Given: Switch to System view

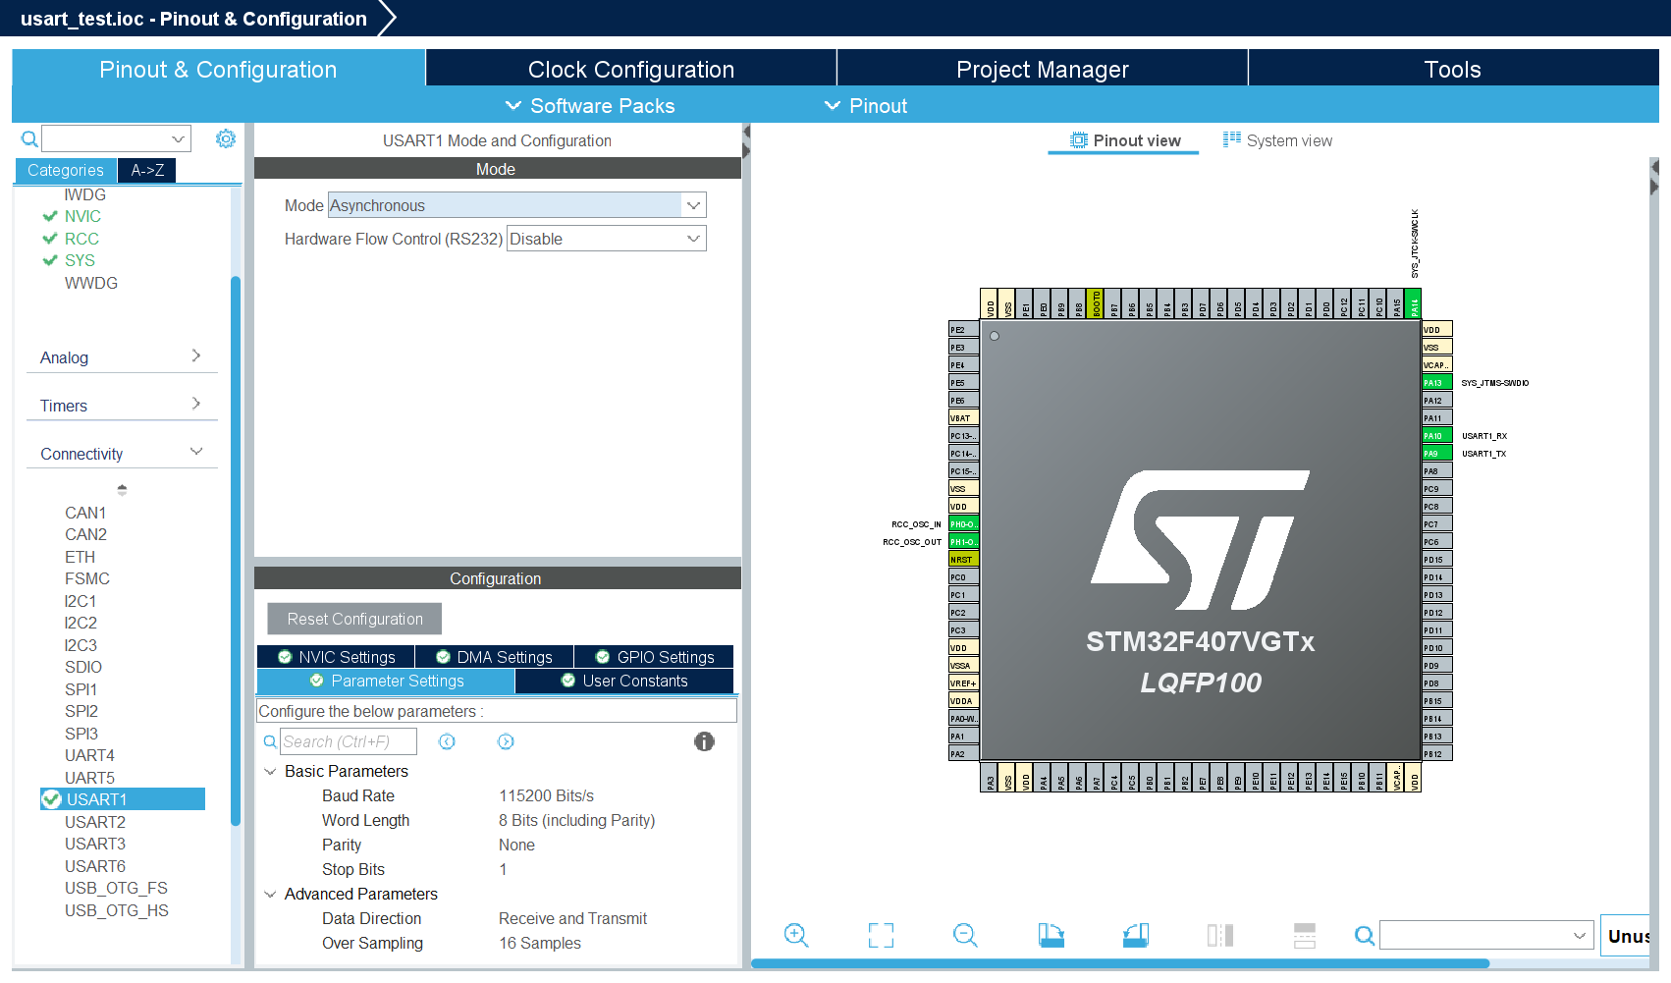Looking at the screenshot, I should (x=1277, y=140).
